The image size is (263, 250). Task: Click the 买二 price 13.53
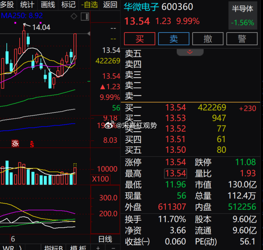(176, 118)
